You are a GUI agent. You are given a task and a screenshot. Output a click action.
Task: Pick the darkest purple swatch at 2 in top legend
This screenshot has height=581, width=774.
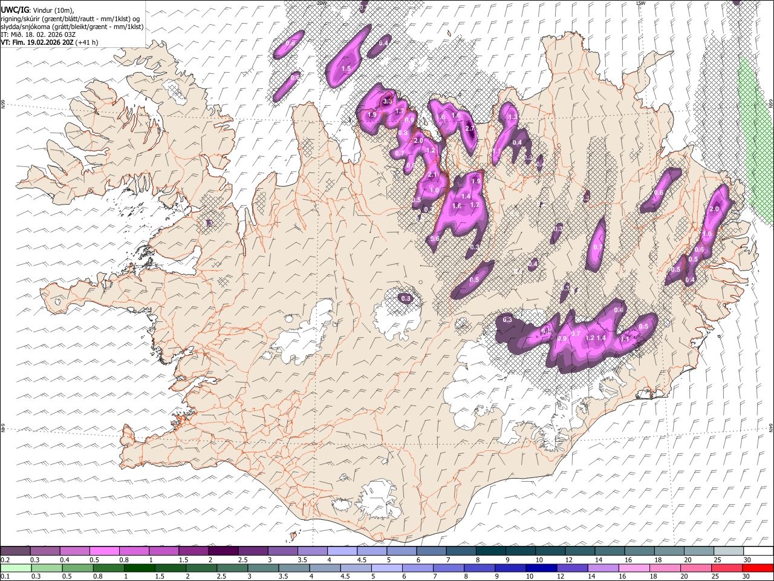(x=223, y=551)
